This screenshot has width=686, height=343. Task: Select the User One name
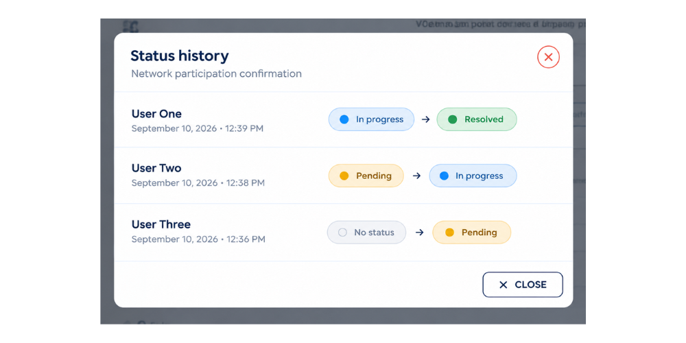coord(156,114)
